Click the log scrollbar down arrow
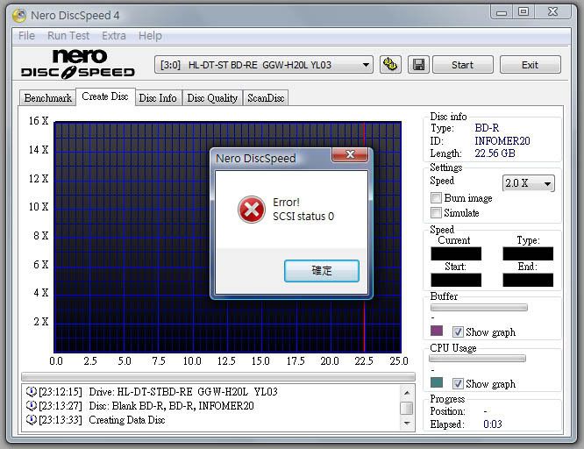The height and width of the screenshot is (449, 584). [407, 424]
